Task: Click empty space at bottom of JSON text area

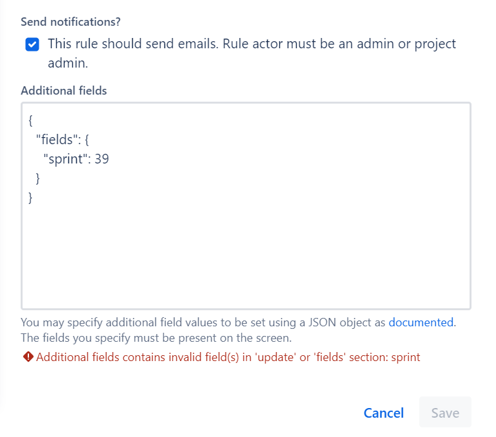Action: click(x=246, y=268)
